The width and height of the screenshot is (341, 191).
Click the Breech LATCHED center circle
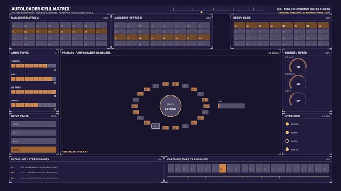tap(170, 106)
